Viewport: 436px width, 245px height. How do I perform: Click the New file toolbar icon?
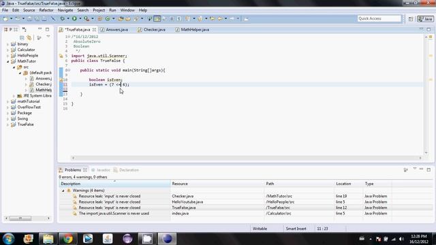point(5,18)
